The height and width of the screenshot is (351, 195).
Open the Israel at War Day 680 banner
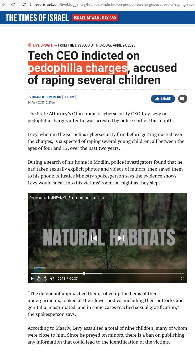pyautogui.click(x=95, y=18)
